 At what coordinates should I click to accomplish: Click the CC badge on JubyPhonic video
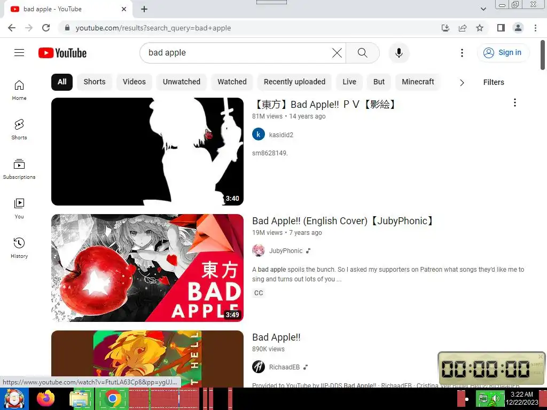coord(259,293)
